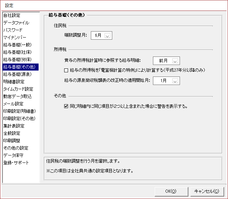Open データファイル settings category
This screenshot has width=228, height=199.
click(x=16, y=23)
